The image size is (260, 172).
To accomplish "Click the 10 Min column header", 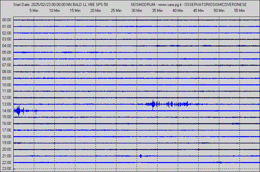I will [54, 11].
